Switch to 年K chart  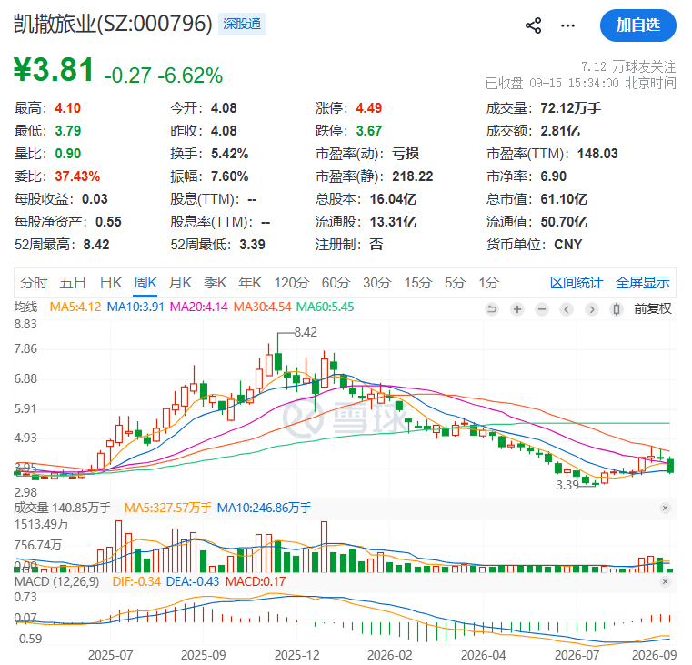click(x=250, y=283)
